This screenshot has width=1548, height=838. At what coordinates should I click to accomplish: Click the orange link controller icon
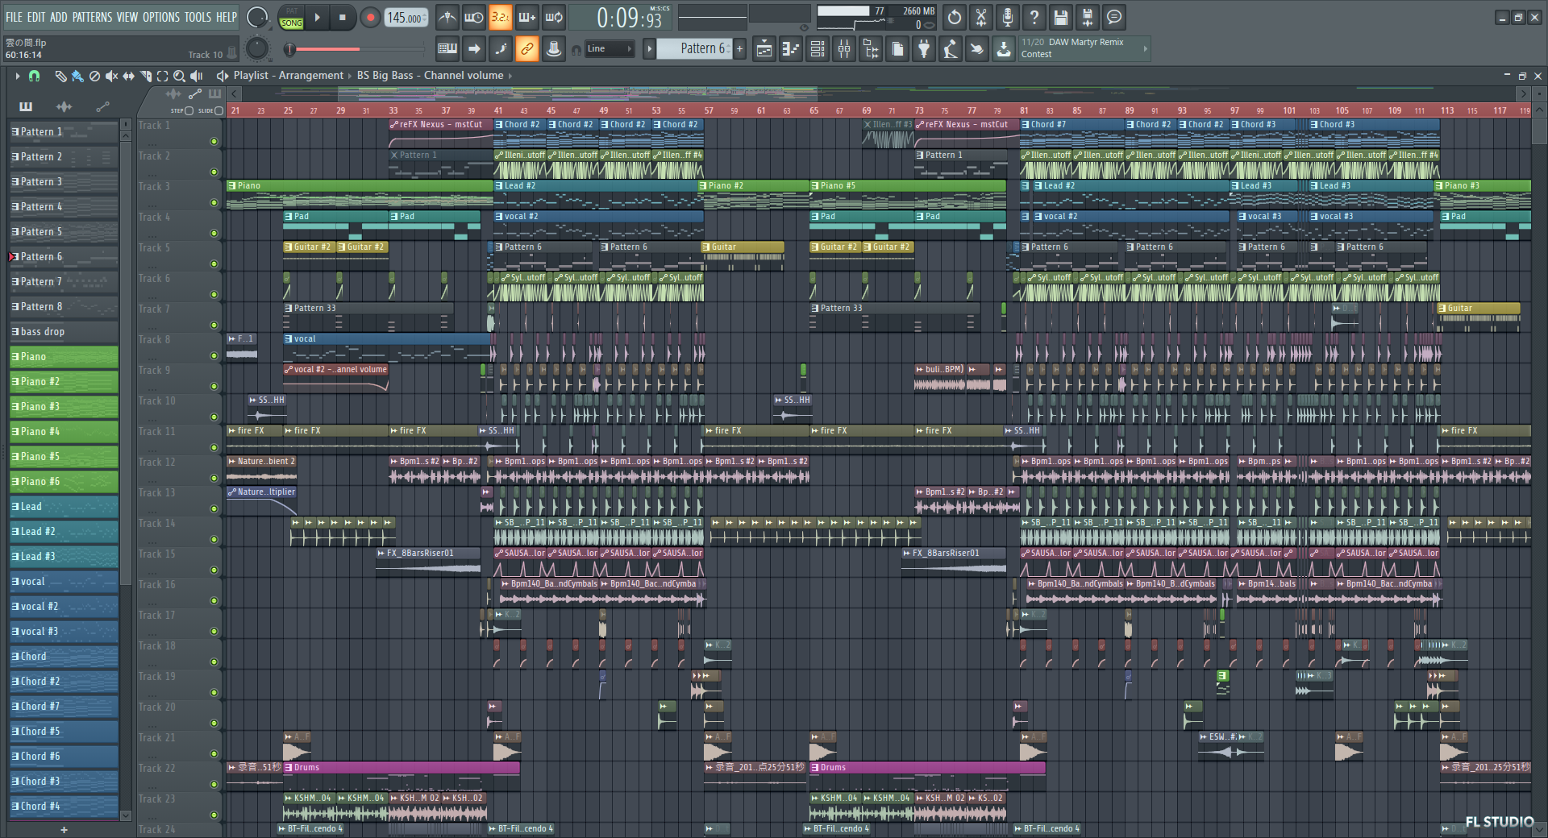[526, 49]
